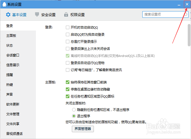Uncheck 停靠在桌面边缘时自动隐藏
The height and width of the screenshot is (139, 191).
click(67, 89)
